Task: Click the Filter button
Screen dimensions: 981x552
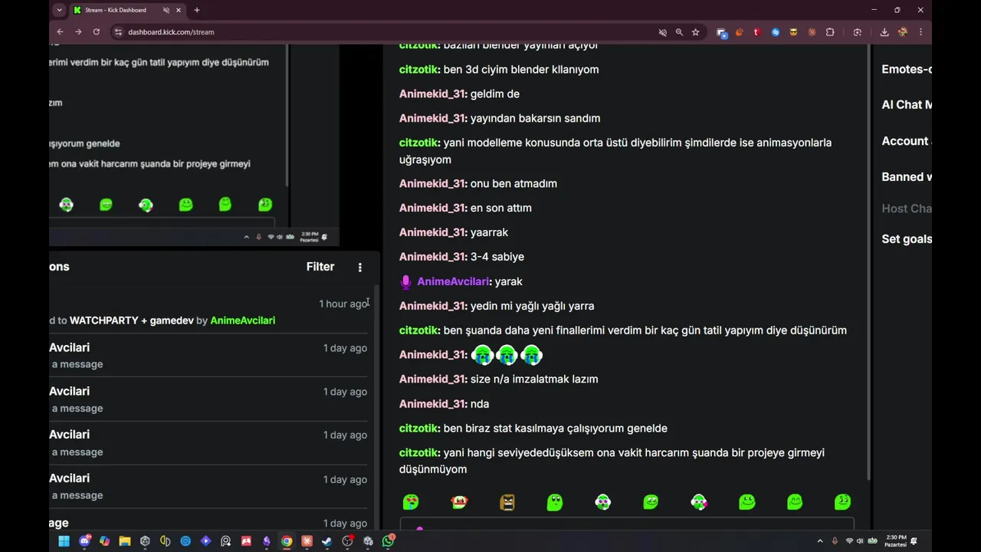Action: [320, 267]
